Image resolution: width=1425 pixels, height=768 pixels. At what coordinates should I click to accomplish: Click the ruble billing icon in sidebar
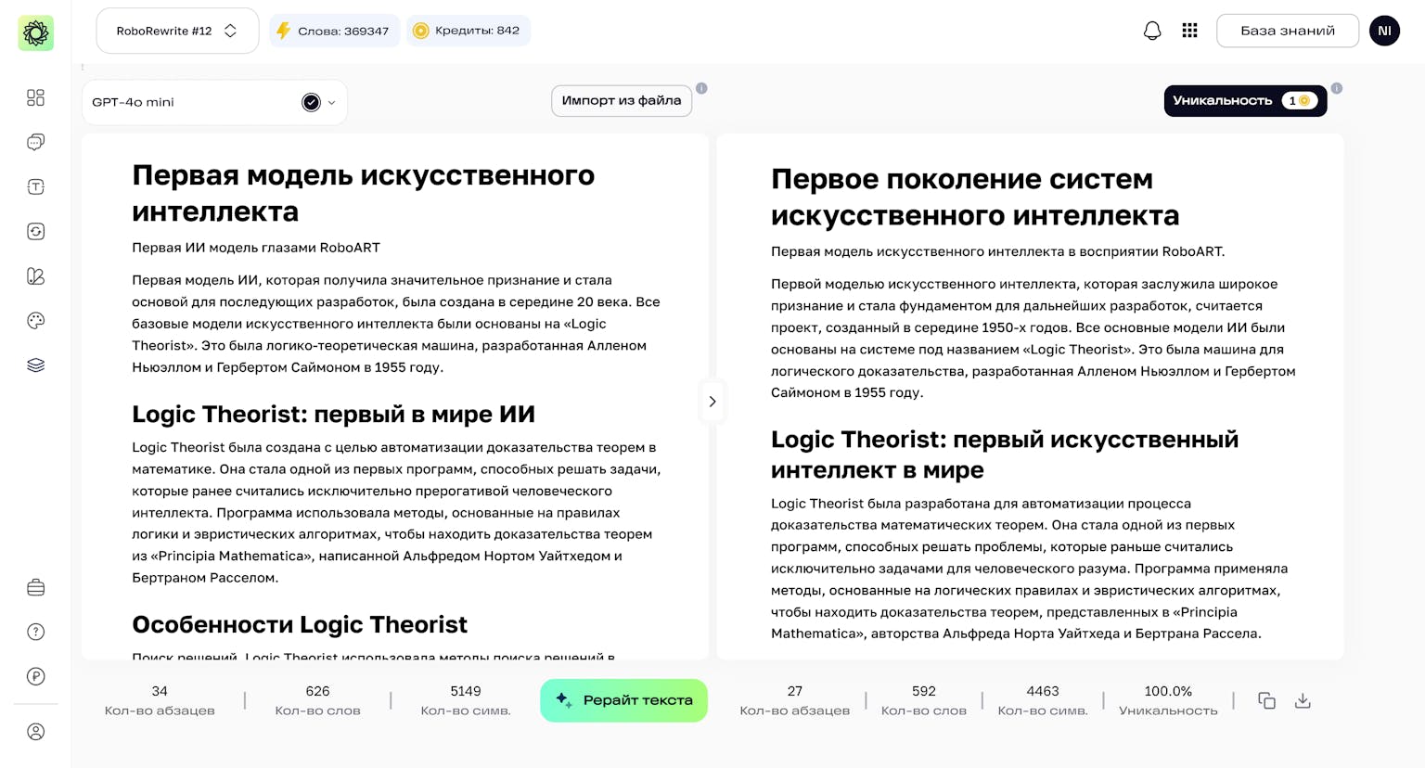(x=35, y=676)
